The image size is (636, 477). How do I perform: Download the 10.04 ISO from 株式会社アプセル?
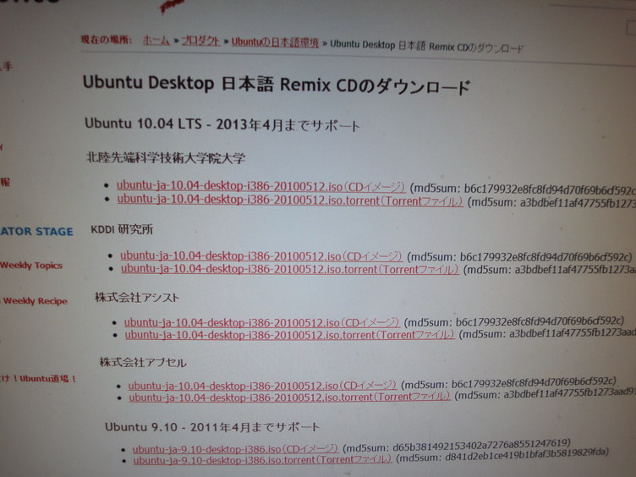coord(262,386)
